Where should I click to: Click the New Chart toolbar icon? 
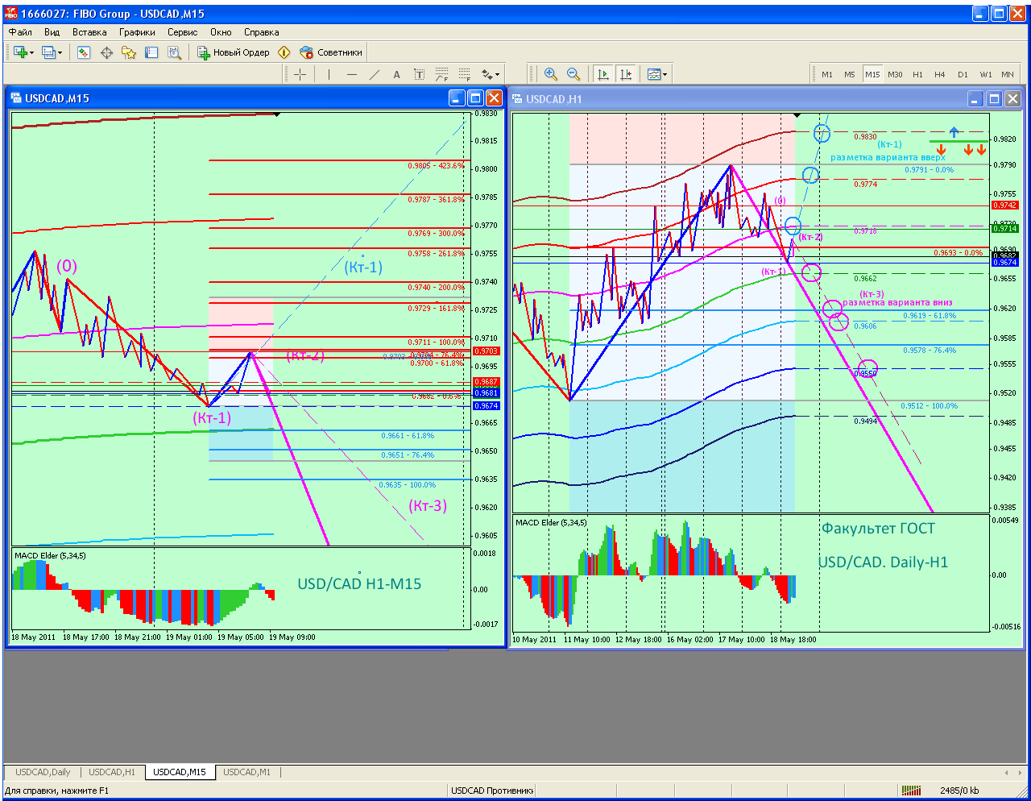(x=20, y=52)
